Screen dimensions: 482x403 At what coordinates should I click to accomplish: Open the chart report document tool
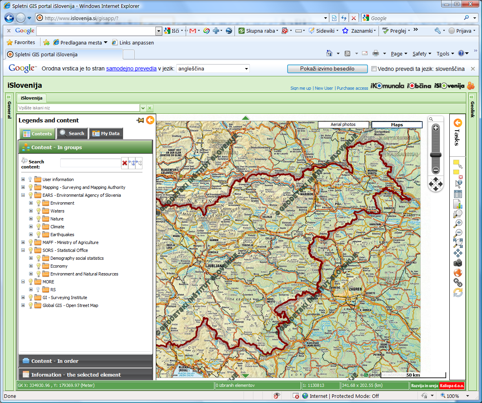458,204
